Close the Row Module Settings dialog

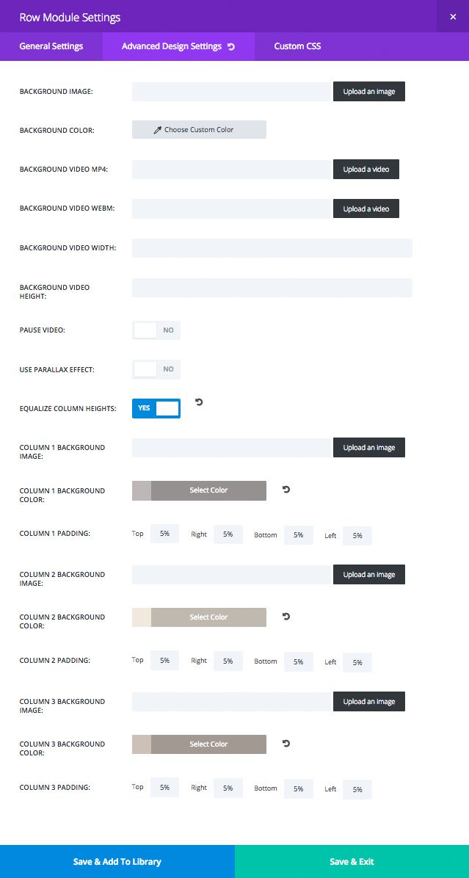453,17
